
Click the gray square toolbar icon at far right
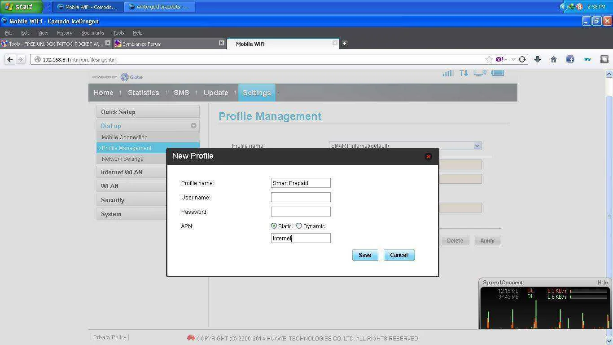[x=604, y=59]
